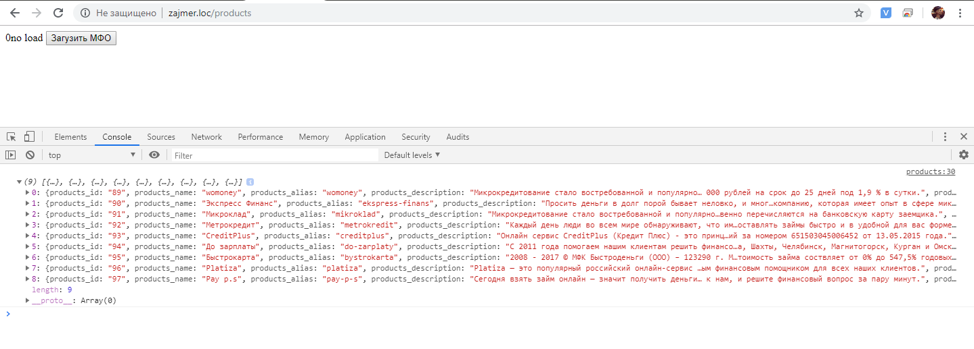Image resolution: width=974 pixels, height=349 pixels.
Task: Open the Default levels dropdown
Action: (412, 155)
